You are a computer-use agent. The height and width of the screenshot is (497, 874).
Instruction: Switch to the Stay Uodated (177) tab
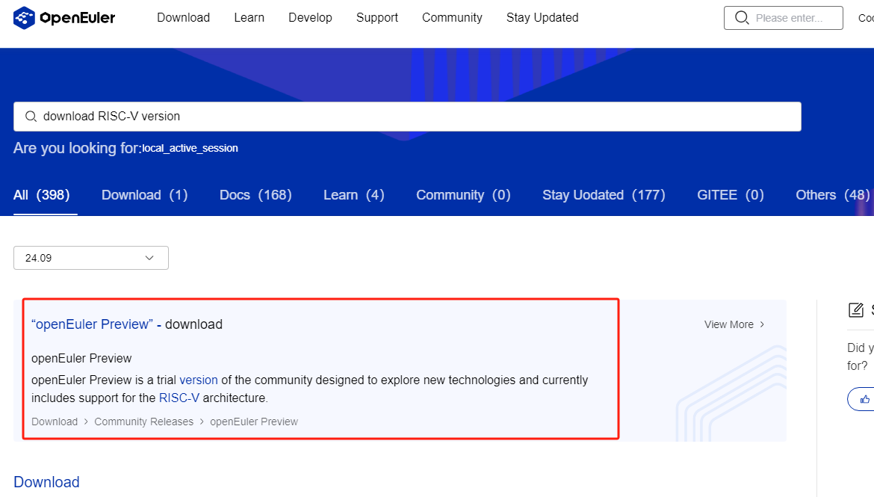tap(603, 195)
